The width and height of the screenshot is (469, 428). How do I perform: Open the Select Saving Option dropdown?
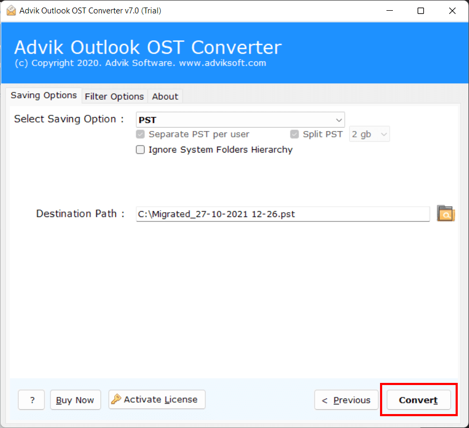[240, 120]
